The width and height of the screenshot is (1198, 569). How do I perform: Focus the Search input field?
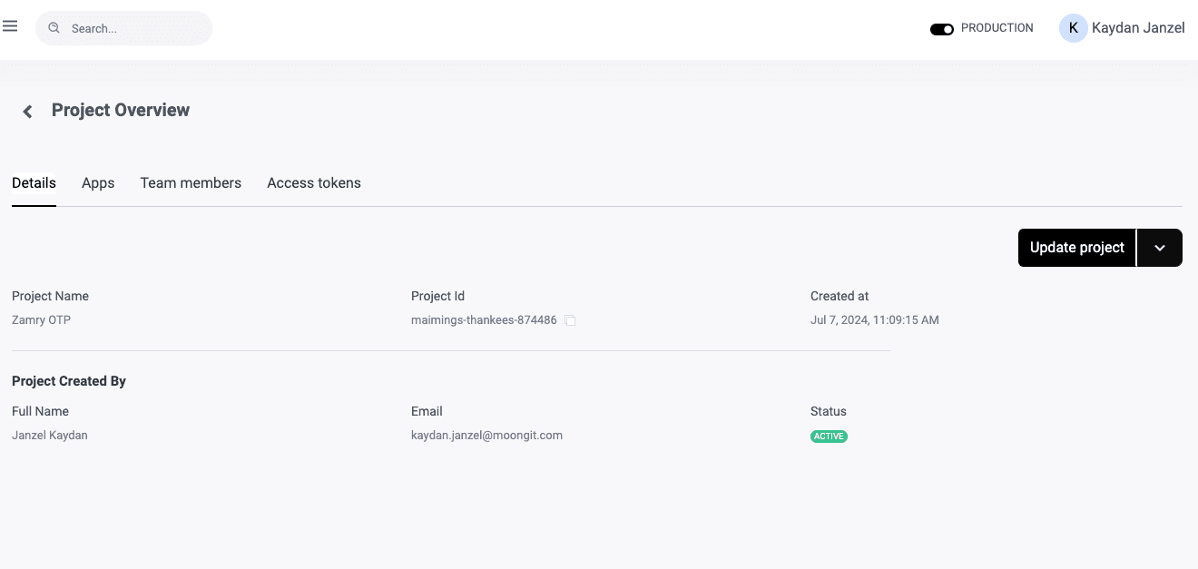pyautogui.click(x=123, y=28)
